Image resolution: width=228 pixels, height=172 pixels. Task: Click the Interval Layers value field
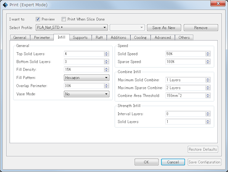186,114
